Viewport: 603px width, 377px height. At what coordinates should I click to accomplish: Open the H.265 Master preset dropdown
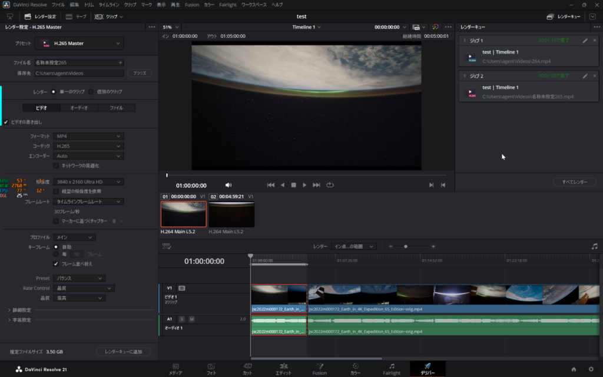[79, 43]
